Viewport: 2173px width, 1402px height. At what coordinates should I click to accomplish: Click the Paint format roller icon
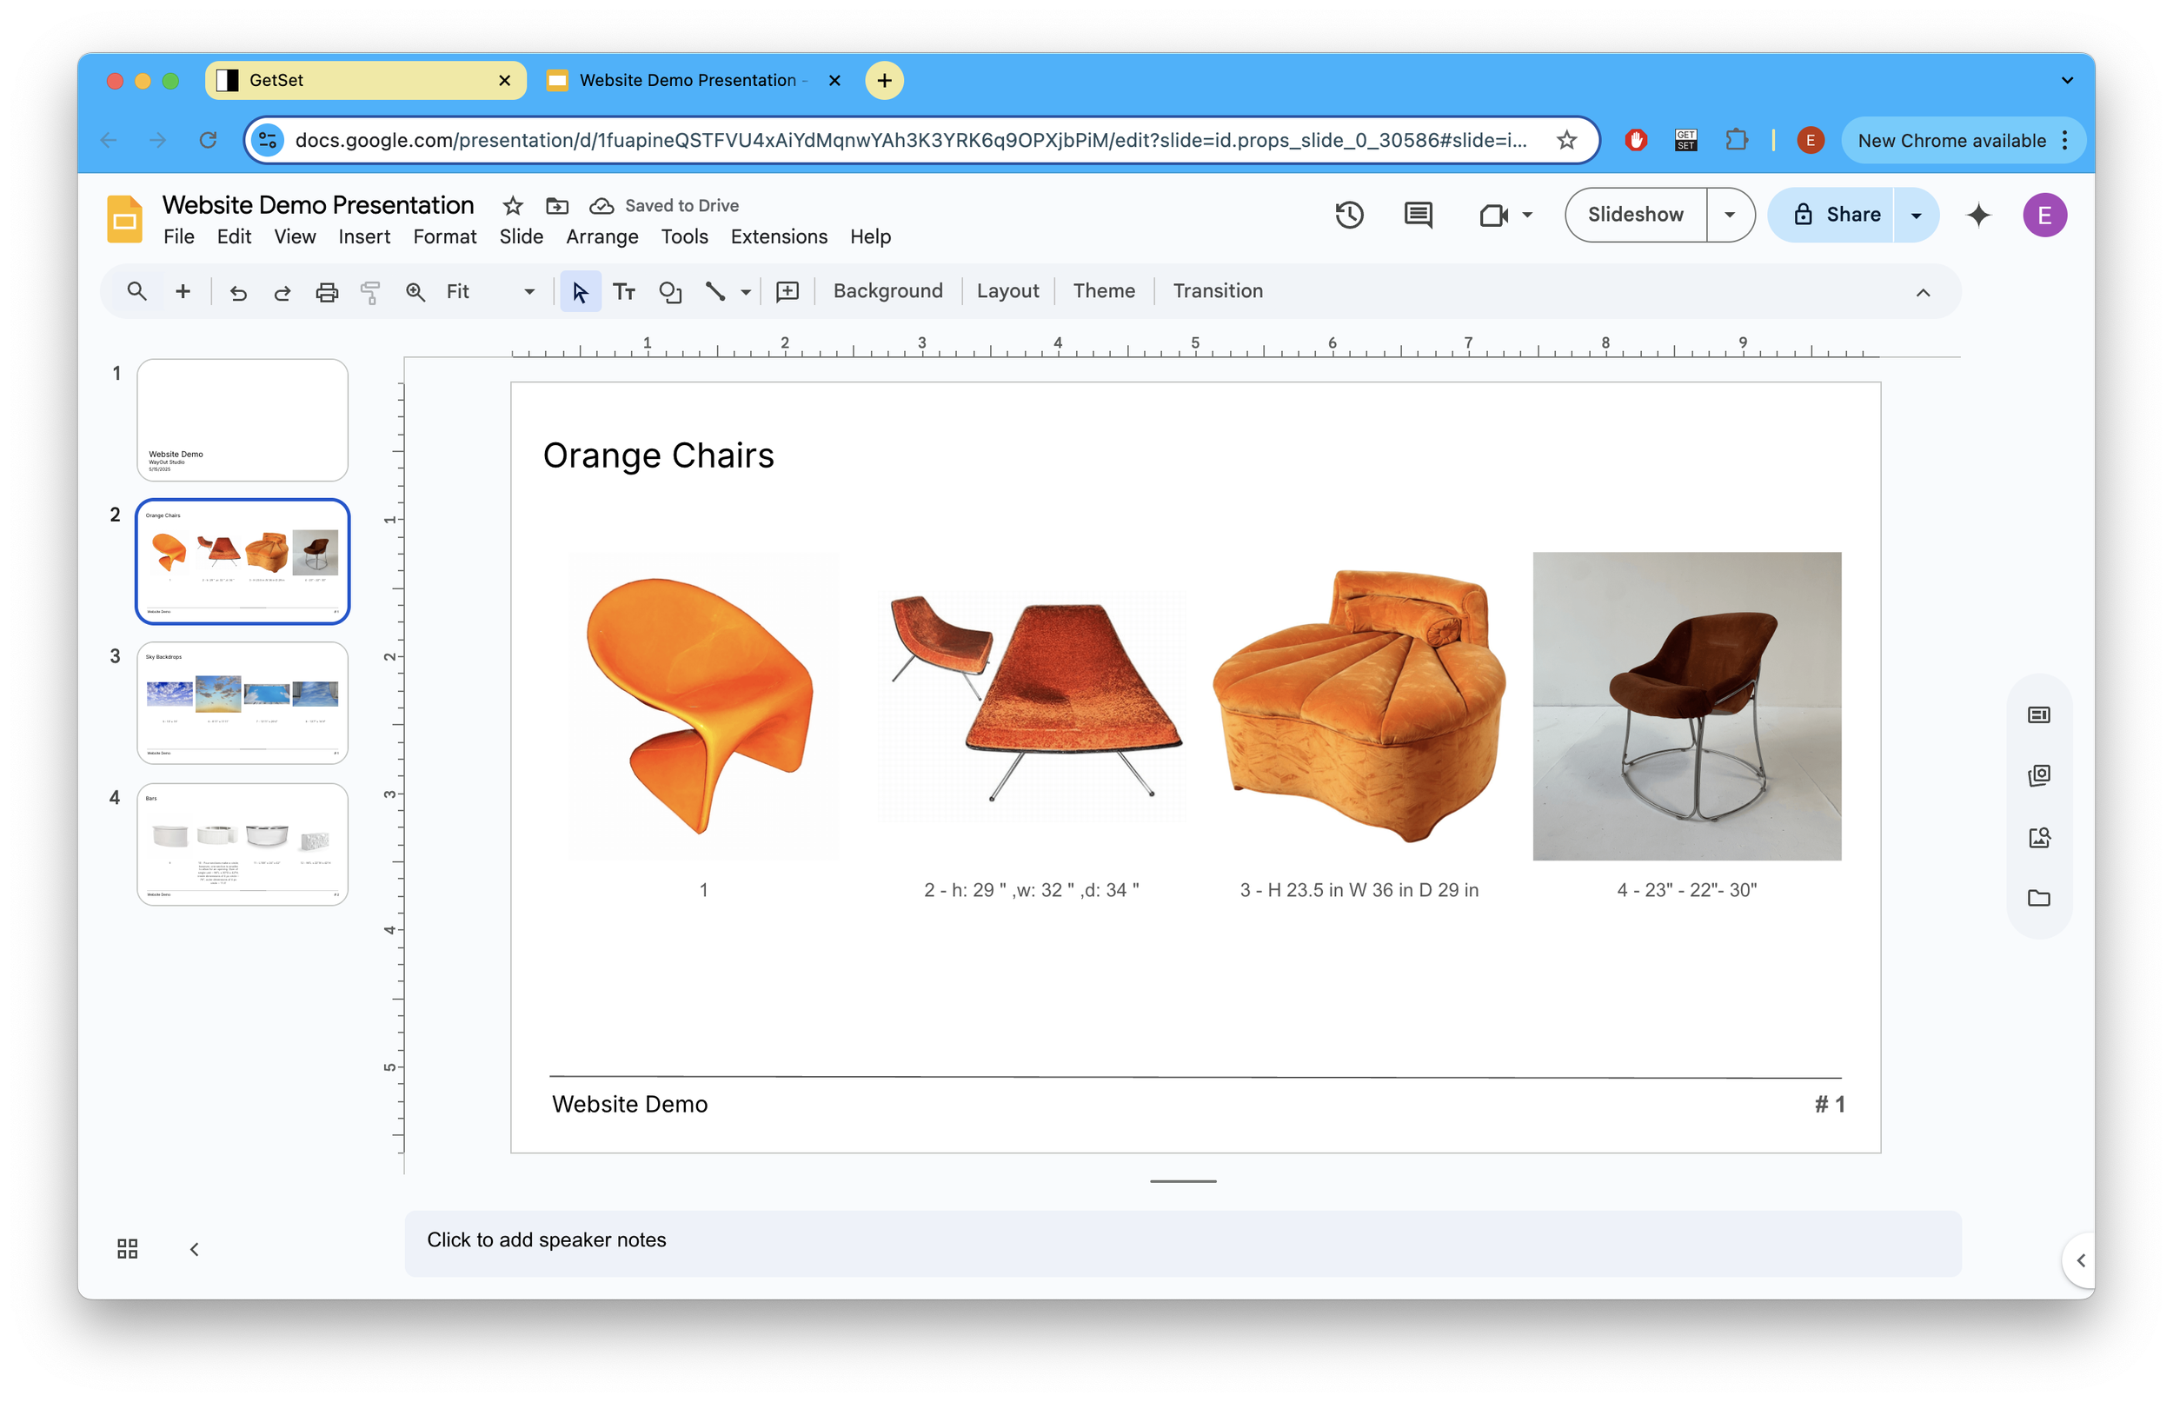tap(369, 291)
